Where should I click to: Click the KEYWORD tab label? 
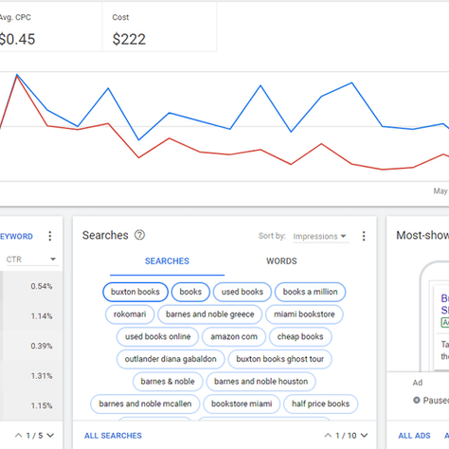coord(16,236)
